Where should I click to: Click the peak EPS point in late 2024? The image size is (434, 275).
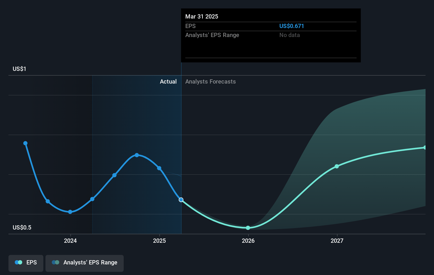point(137,155)
